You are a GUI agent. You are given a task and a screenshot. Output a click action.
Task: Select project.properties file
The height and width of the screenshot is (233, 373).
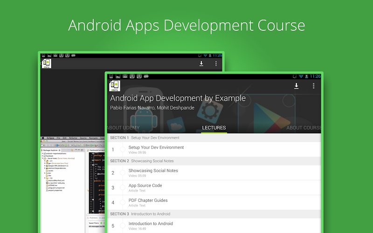click(54, 190)
